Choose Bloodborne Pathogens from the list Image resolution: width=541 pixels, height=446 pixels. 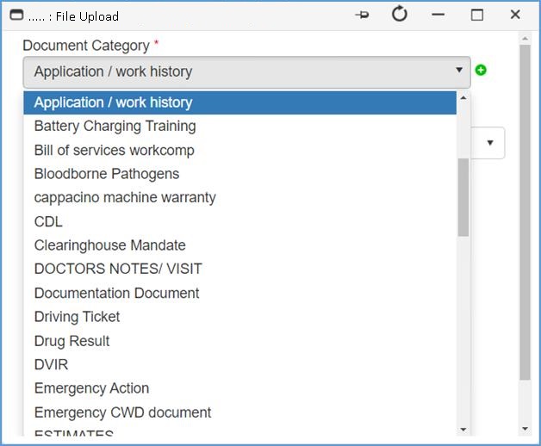click(x=107, y=174)
